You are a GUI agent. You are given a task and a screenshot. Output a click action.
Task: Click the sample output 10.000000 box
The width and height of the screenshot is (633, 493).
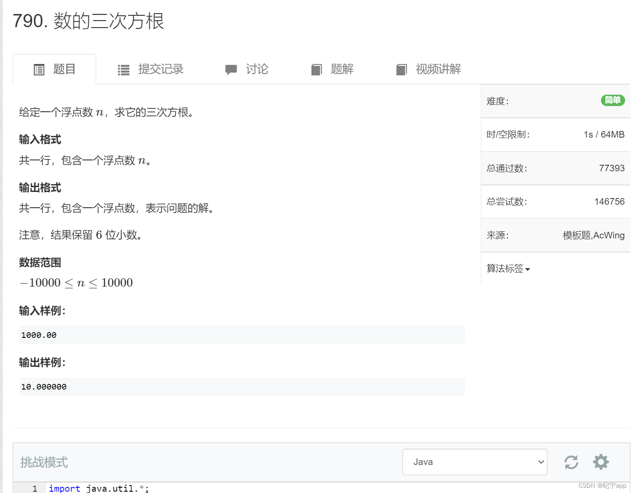tap(242, 387)
